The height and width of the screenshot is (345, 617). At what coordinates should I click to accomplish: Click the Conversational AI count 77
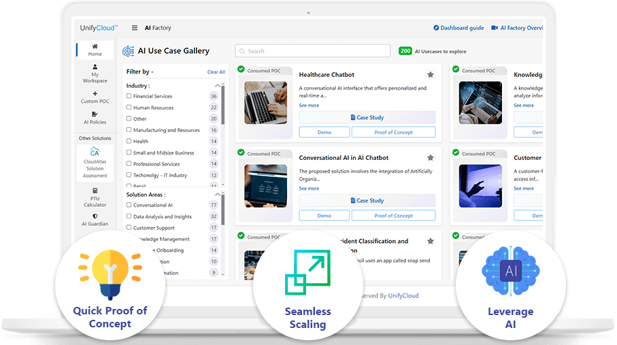click(214, 206)
